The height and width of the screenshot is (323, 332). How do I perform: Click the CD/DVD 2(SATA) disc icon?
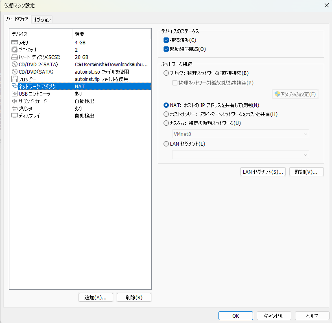[14, 64]
